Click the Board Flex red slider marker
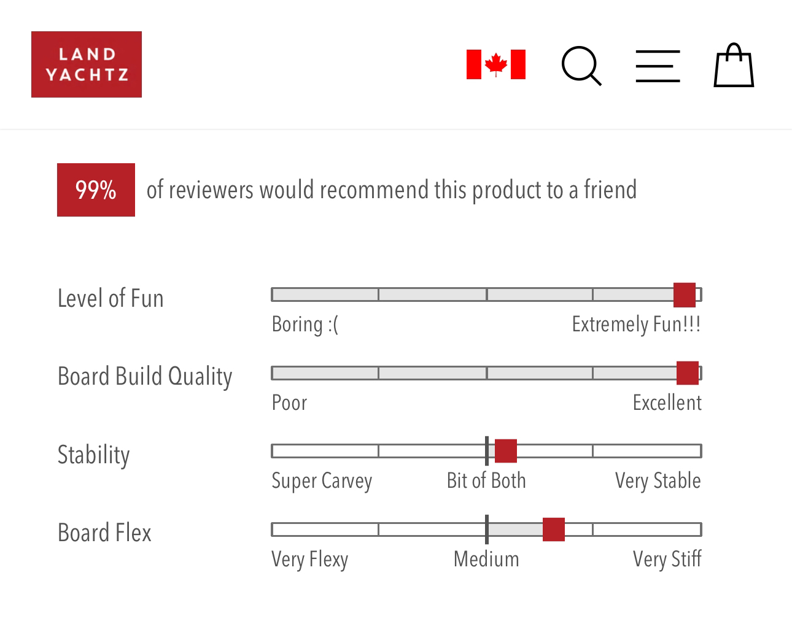 554,530
